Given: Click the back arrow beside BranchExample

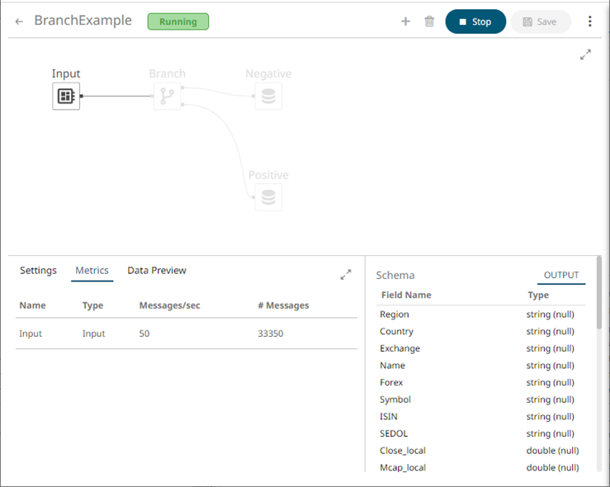Looking at the screenshot, I should [19, 21].
